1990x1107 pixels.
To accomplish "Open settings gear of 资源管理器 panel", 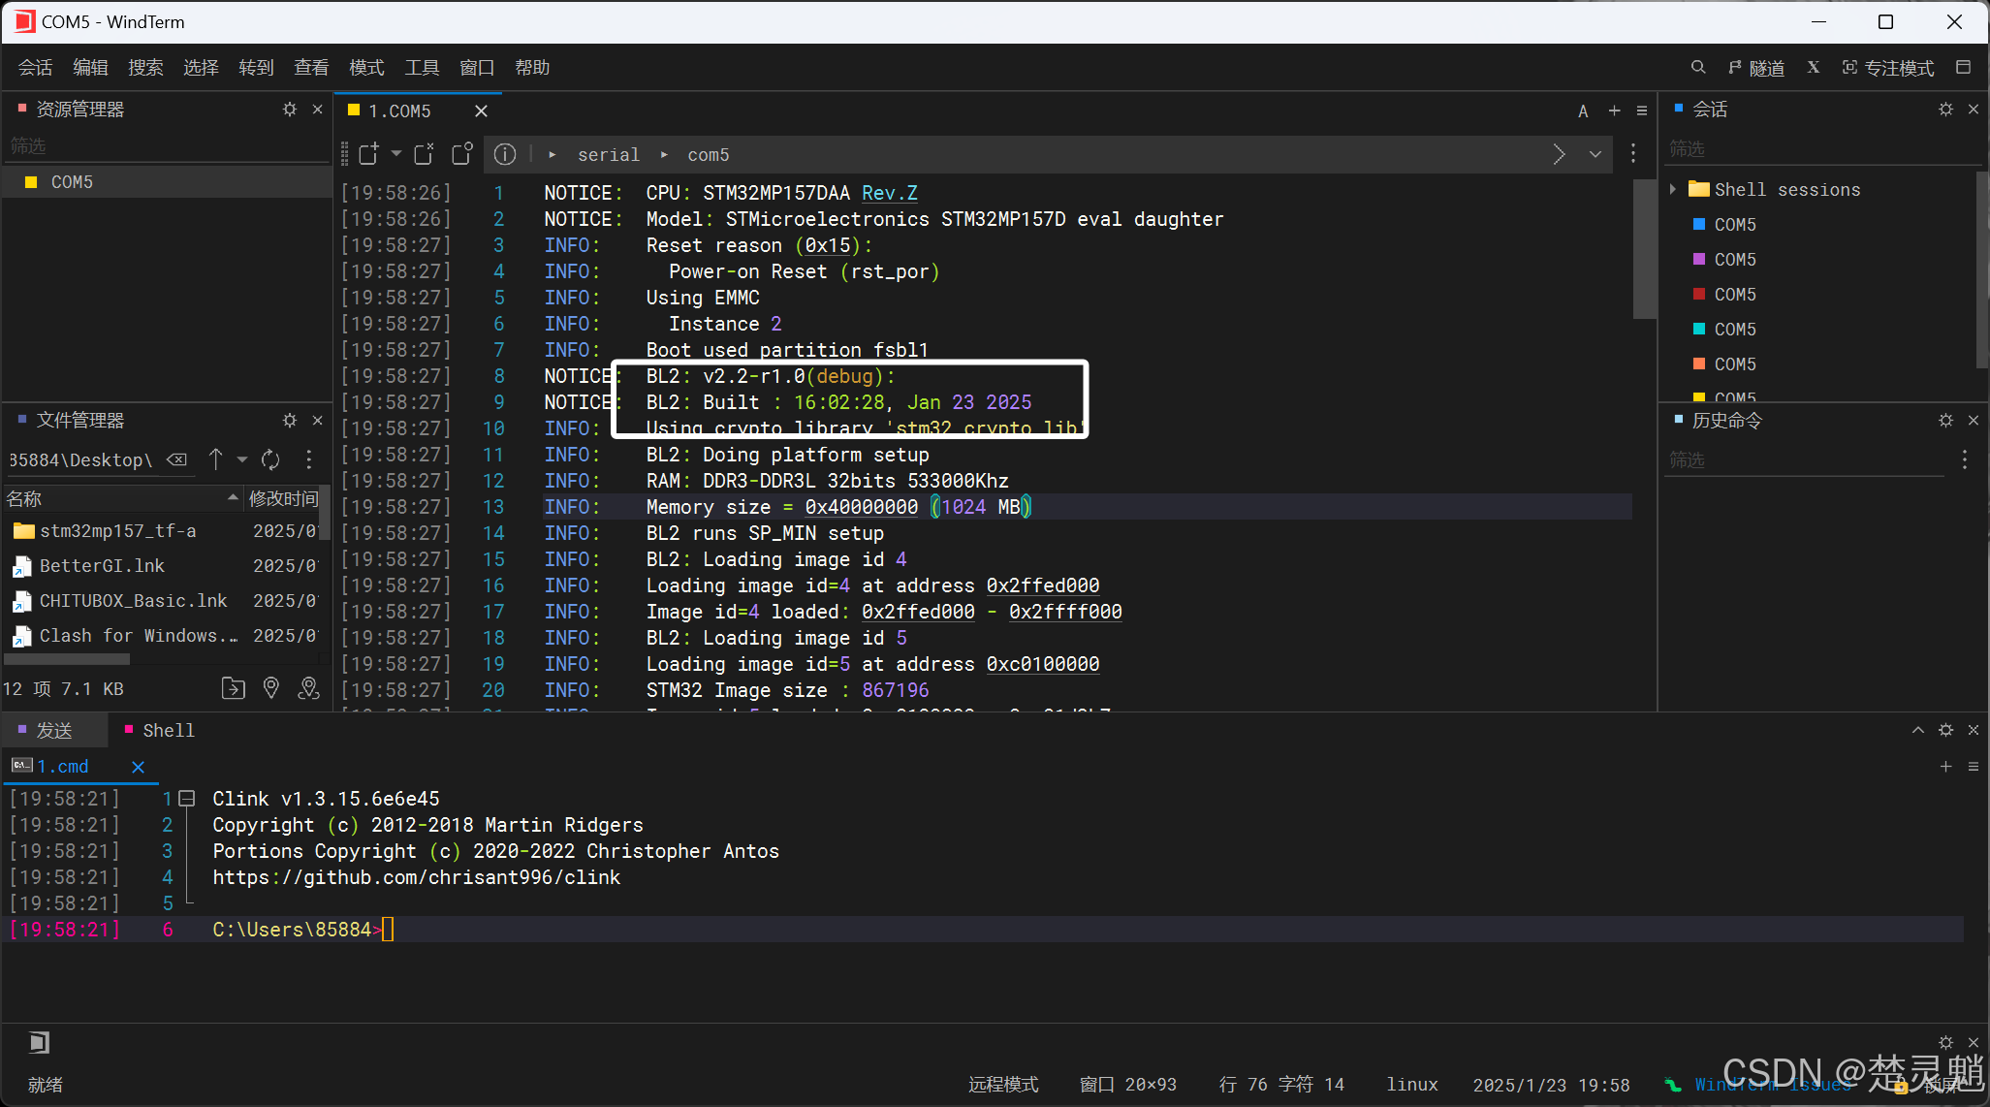I will pos(289,110).
